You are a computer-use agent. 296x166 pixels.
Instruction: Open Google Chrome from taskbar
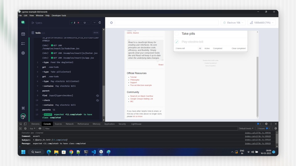point(71,152)
